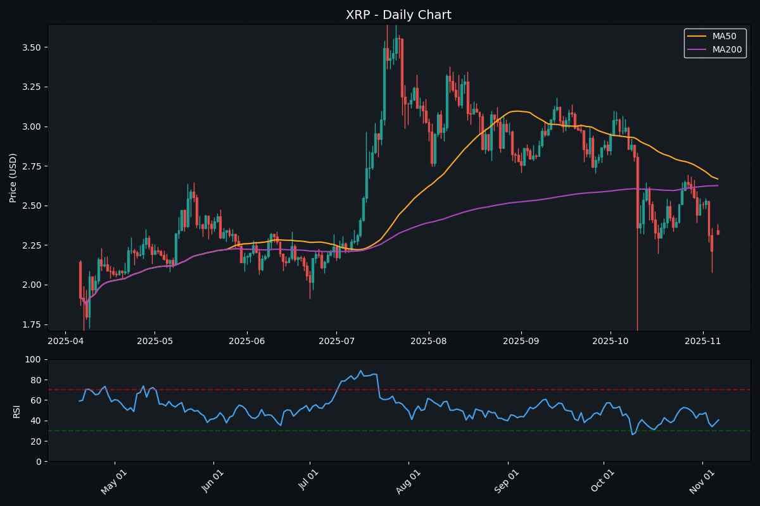Open the chart title 'XRP - Daily Chart'

(x=399, y=15)
